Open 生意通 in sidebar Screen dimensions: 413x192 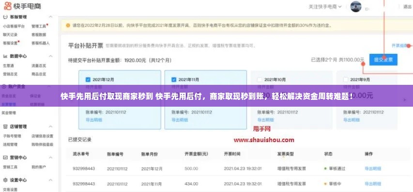(8, 65)
